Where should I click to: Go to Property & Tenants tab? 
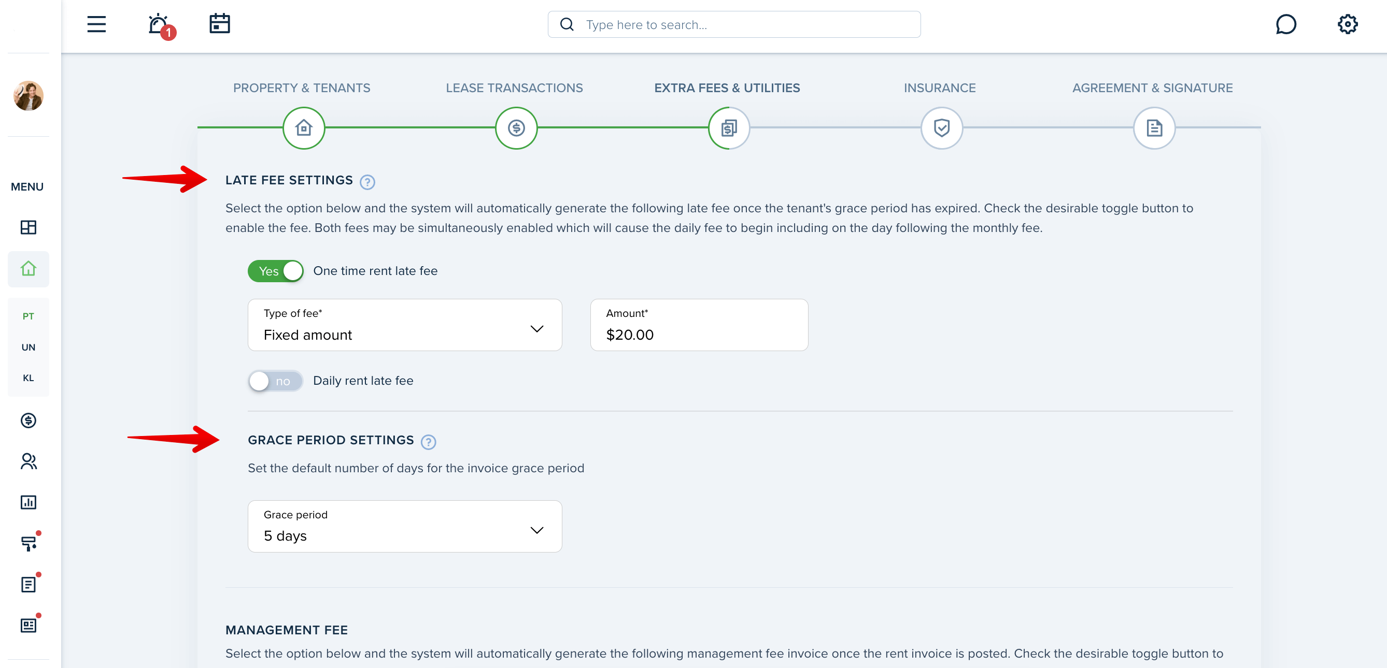302,88
